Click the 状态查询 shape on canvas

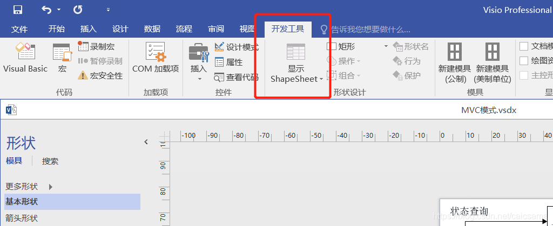coord(469,211)
